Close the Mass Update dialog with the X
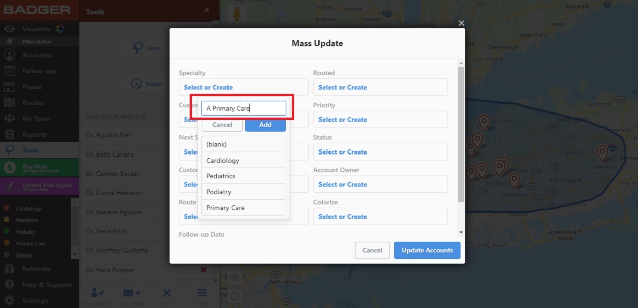Viewport: 638px width, 308px height. (461, 23)
